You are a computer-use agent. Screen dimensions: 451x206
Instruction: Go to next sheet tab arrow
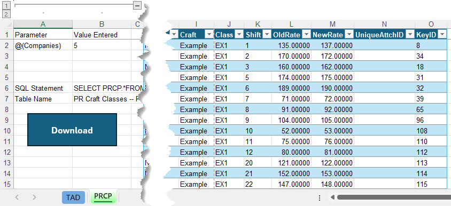pos(34,197)
